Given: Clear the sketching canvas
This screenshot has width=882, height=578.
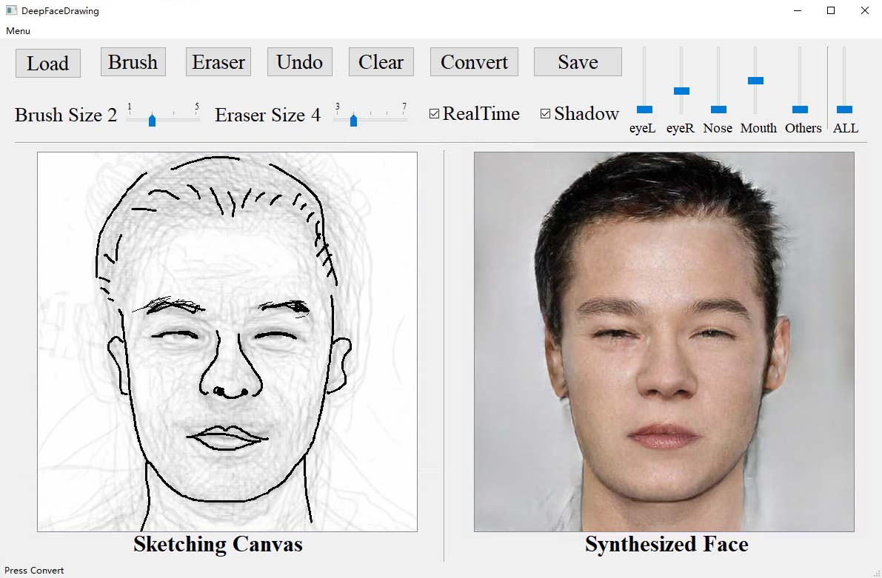Looking at the screenshot, I should pos(381,62).
